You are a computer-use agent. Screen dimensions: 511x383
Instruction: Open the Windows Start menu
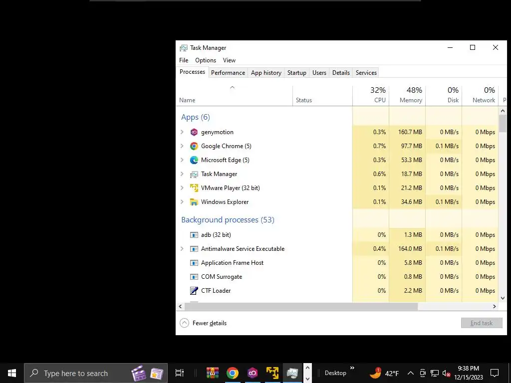pyautogui.click(x=12, y=373)
